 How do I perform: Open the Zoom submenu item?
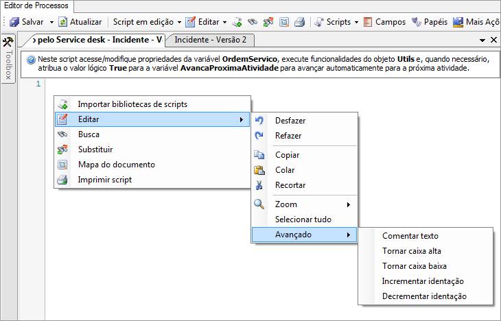tap(304, 204)
